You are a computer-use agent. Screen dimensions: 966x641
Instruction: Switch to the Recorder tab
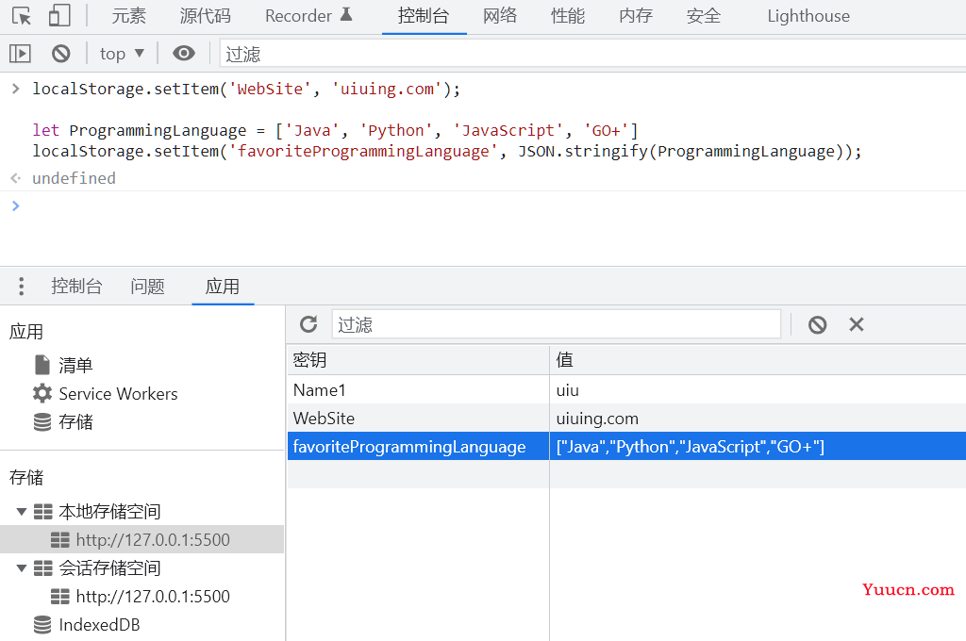[308, 16]
